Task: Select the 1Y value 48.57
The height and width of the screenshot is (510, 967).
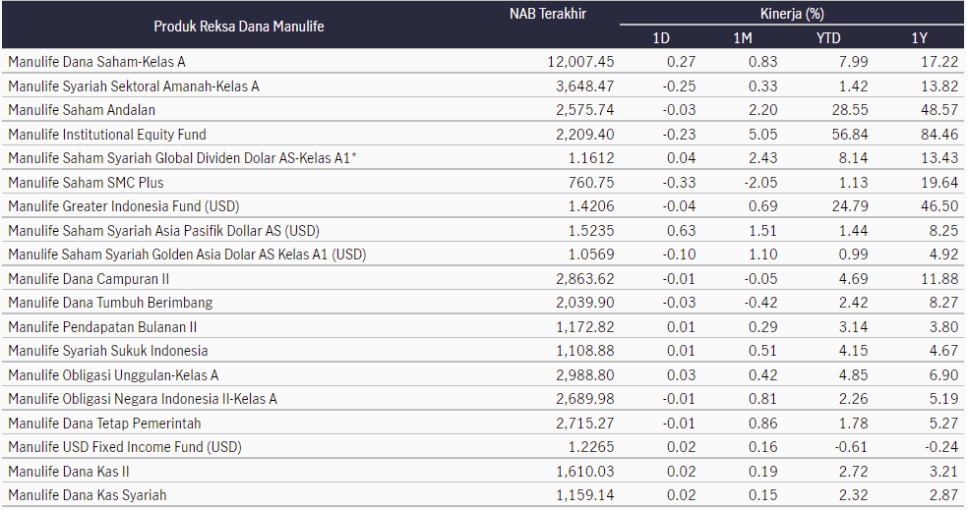Action: pyautogui.click(x=939, y=110)
